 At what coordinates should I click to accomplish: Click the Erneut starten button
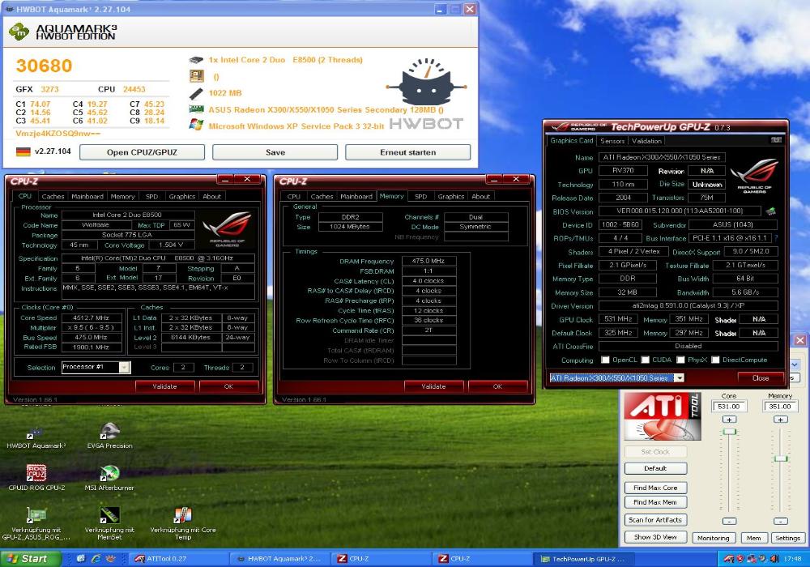407,152
